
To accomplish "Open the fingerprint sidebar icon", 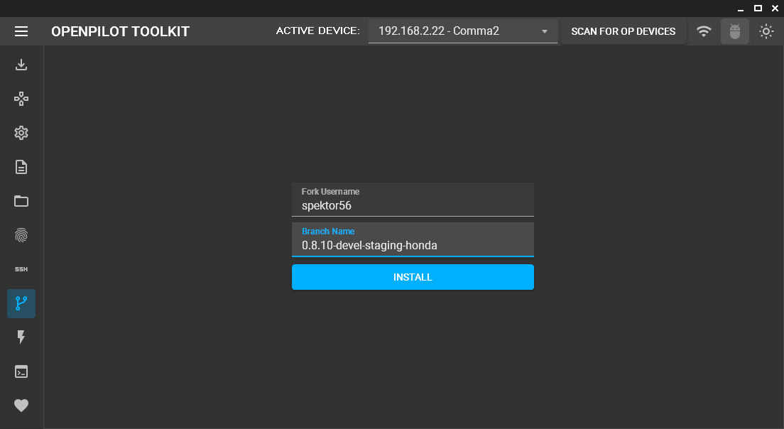I will pos(21,235).
